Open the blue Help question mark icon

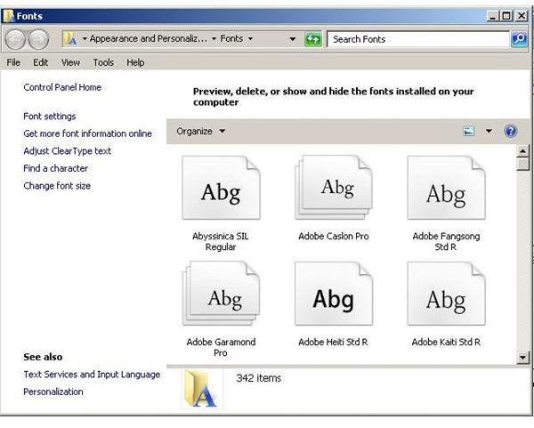click(511, 131)
